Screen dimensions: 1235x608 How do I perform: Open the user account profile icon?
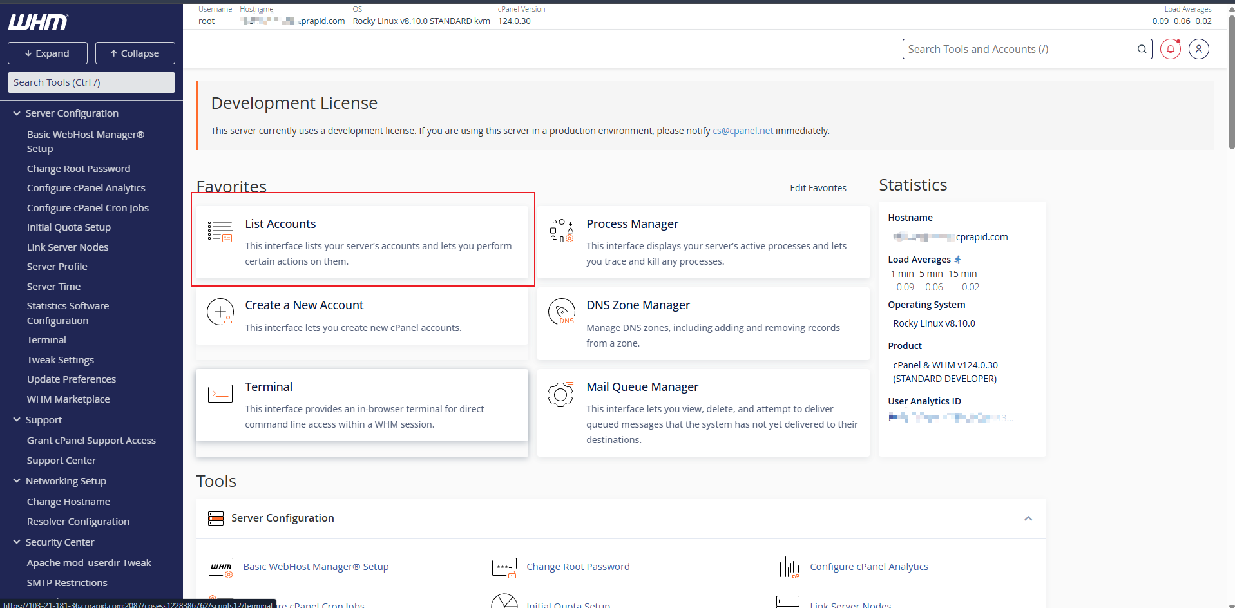pyautogui.click(x=1199, y=49)
